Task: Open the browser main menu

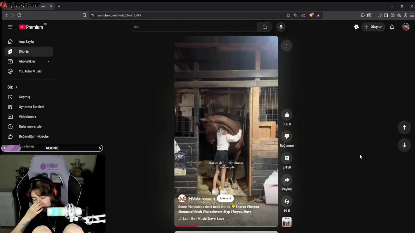Action: click(x=412, y=15)
